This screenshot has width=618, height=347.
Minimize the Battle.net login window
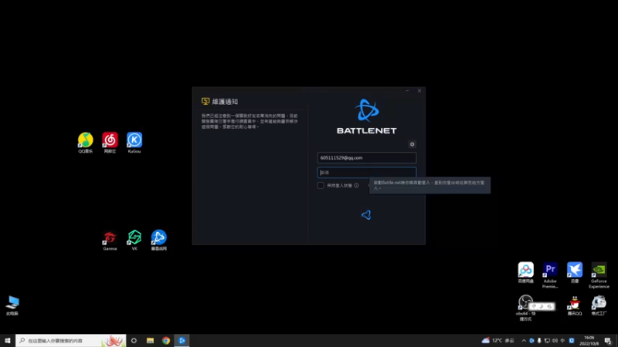tap(407, 90)
